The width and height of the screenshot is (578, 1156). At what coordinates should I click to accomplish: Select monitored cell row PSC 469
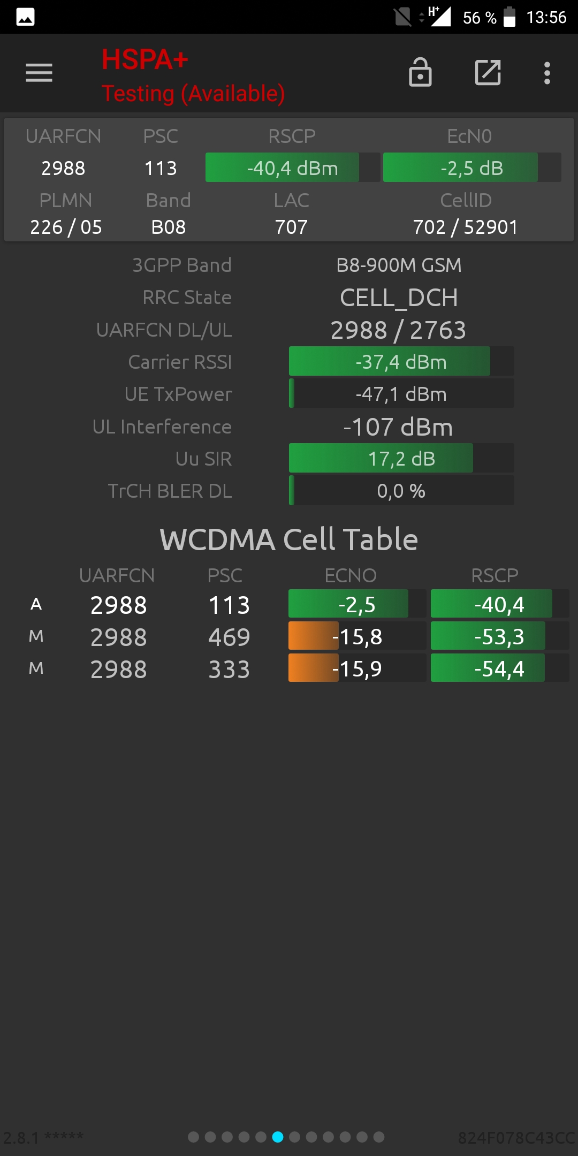[289, 636]
